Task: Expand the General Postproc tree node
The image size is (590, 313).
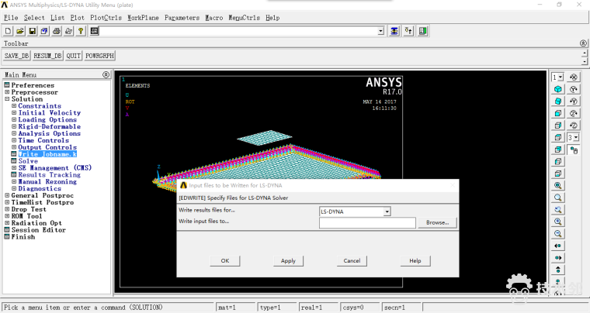Action: 7,195
